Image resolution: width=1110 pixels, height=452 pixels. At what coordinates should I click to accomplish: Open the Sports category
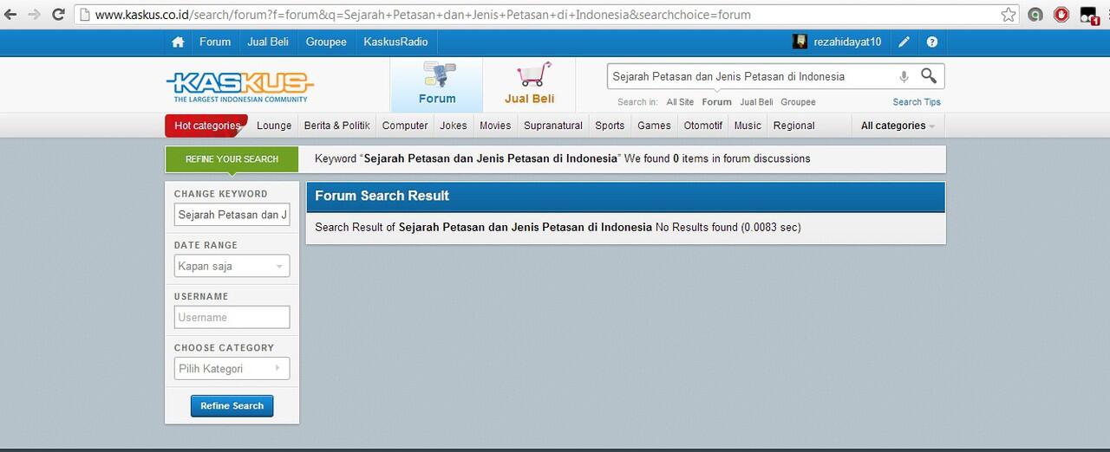coord(610,126)
